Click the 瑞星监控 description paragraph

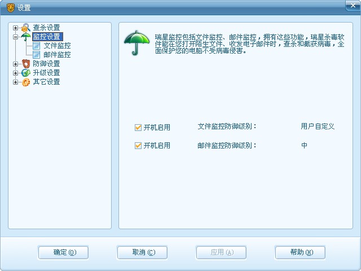(x=249, y=44)
